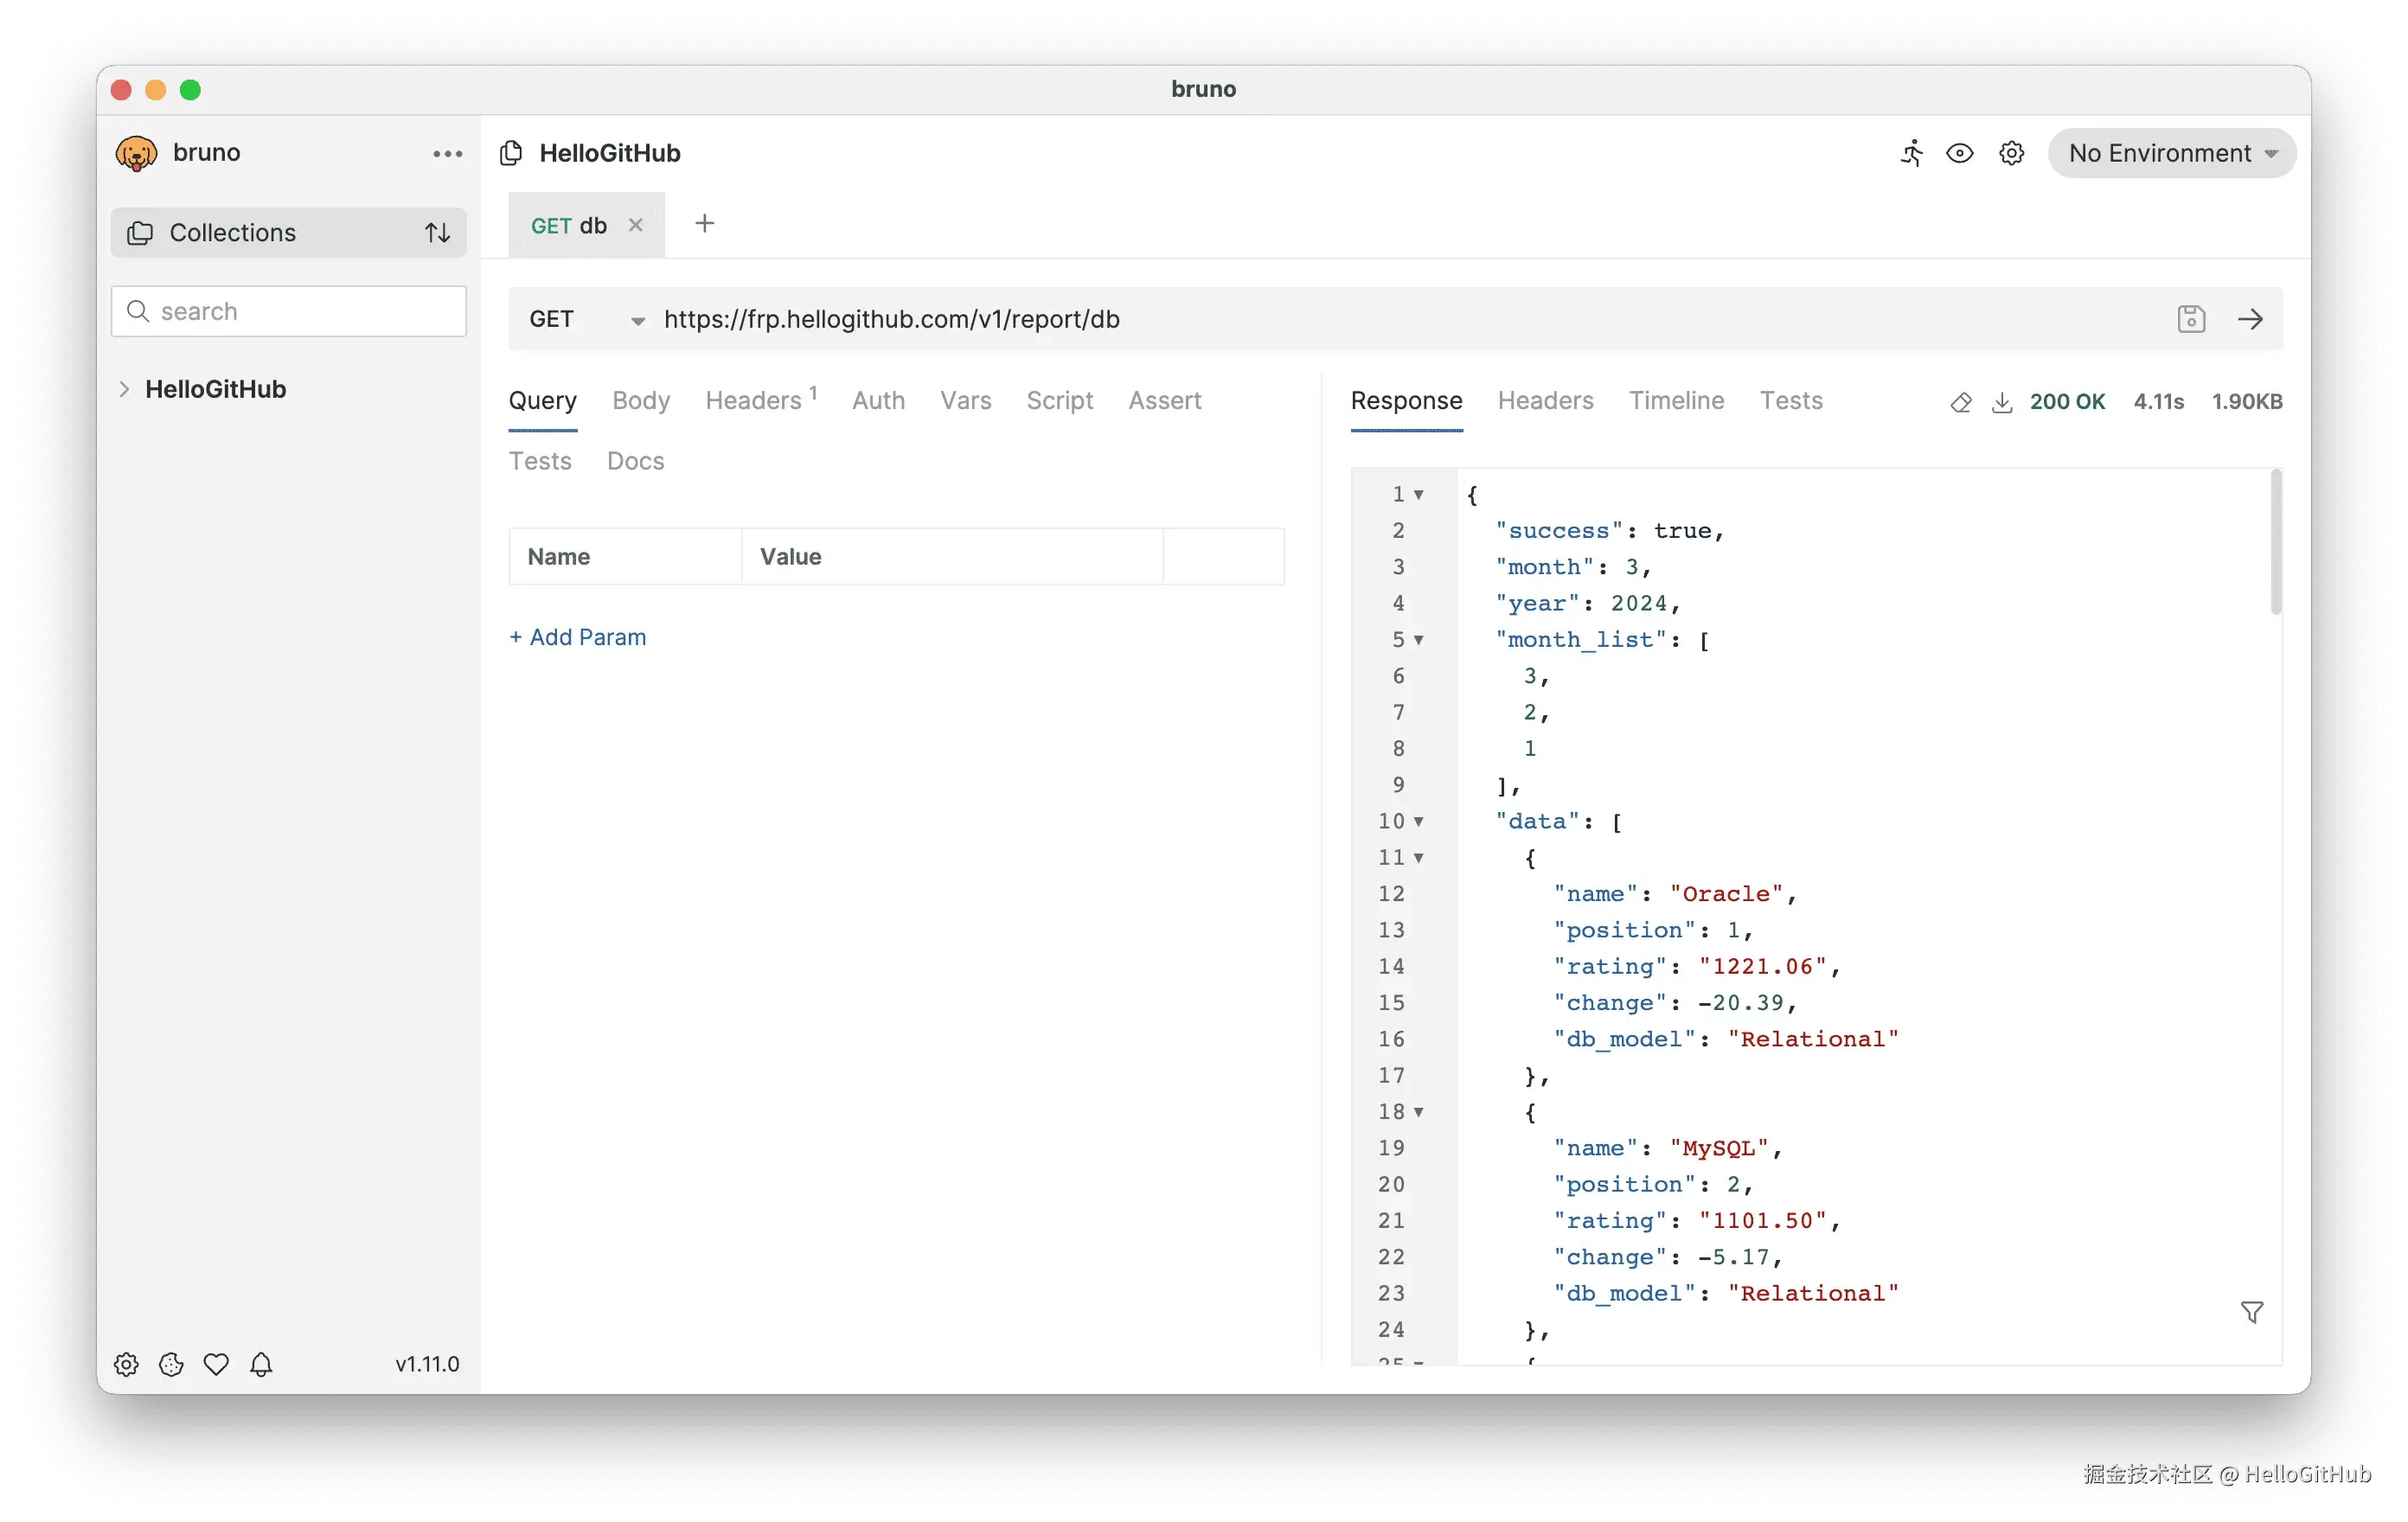Click the collections search field
This screenshot has height=1522, width=2408.
tap(300, 311)
